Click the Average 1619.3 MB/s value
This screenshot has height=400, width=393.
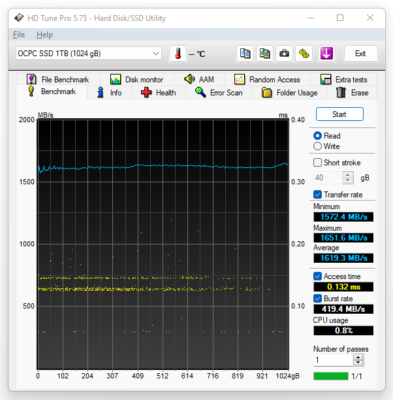point(343,258)
